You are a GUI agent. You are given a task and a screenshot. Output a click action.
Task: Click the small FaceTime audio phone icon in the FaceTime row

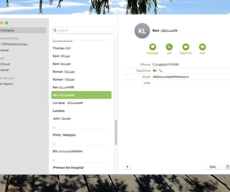(x=161, y=71)
